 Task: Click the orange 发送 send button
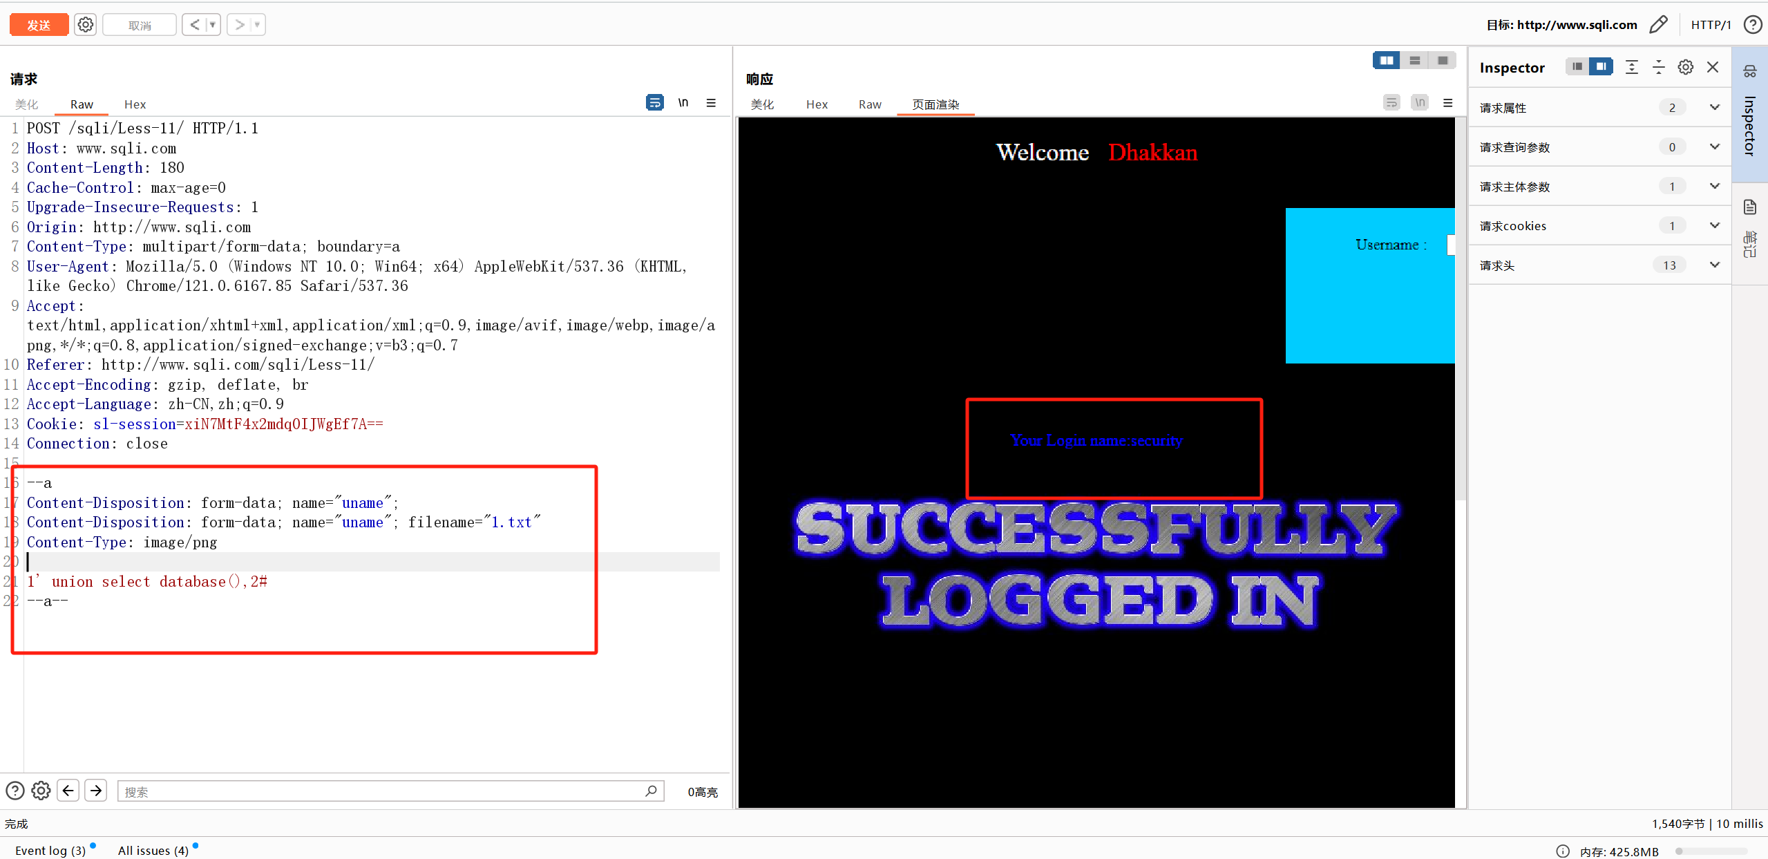point(39,25)
